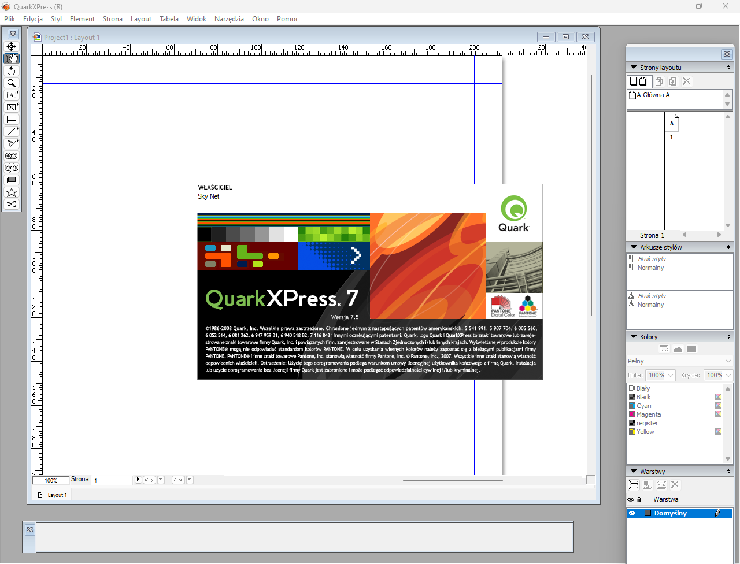This screenshot has height=564, width=740.
Task: Click the duplicate master page icon
Action: 659,81
